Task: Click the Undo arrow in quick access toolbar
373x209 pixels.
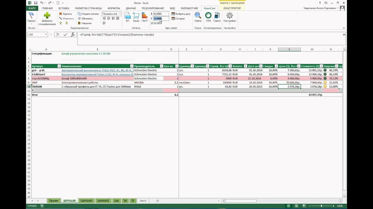Action: [42, 3]
